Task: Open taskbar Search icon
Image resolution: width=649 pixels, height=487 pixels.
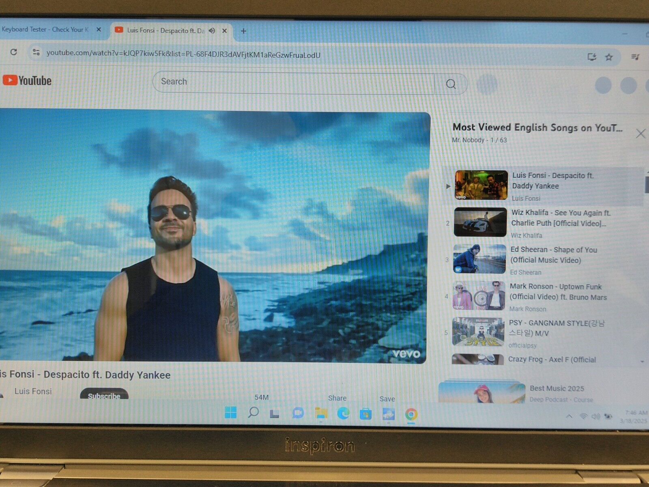Action: click(254, 412)
